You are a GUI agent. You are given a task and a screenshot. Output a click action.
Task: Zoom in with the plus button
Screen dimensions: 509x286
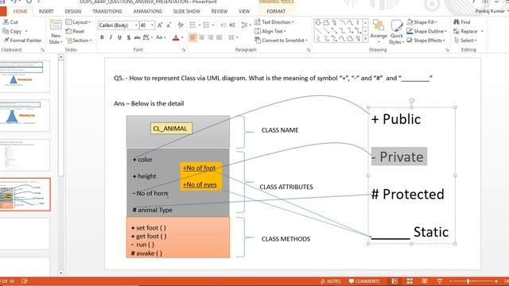click(x=496, y=281)
